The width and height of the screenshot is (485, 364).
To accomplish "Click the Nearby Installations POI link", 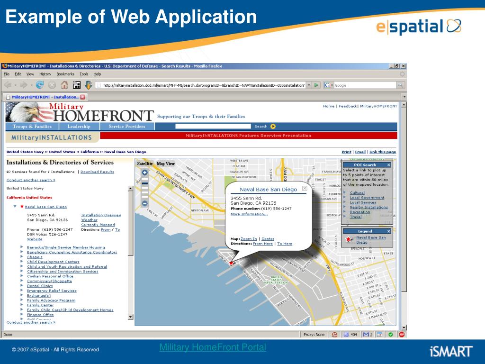I will 368,207.
